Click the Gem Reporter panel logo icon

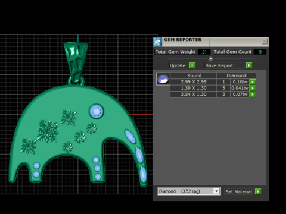pos(157,42)
